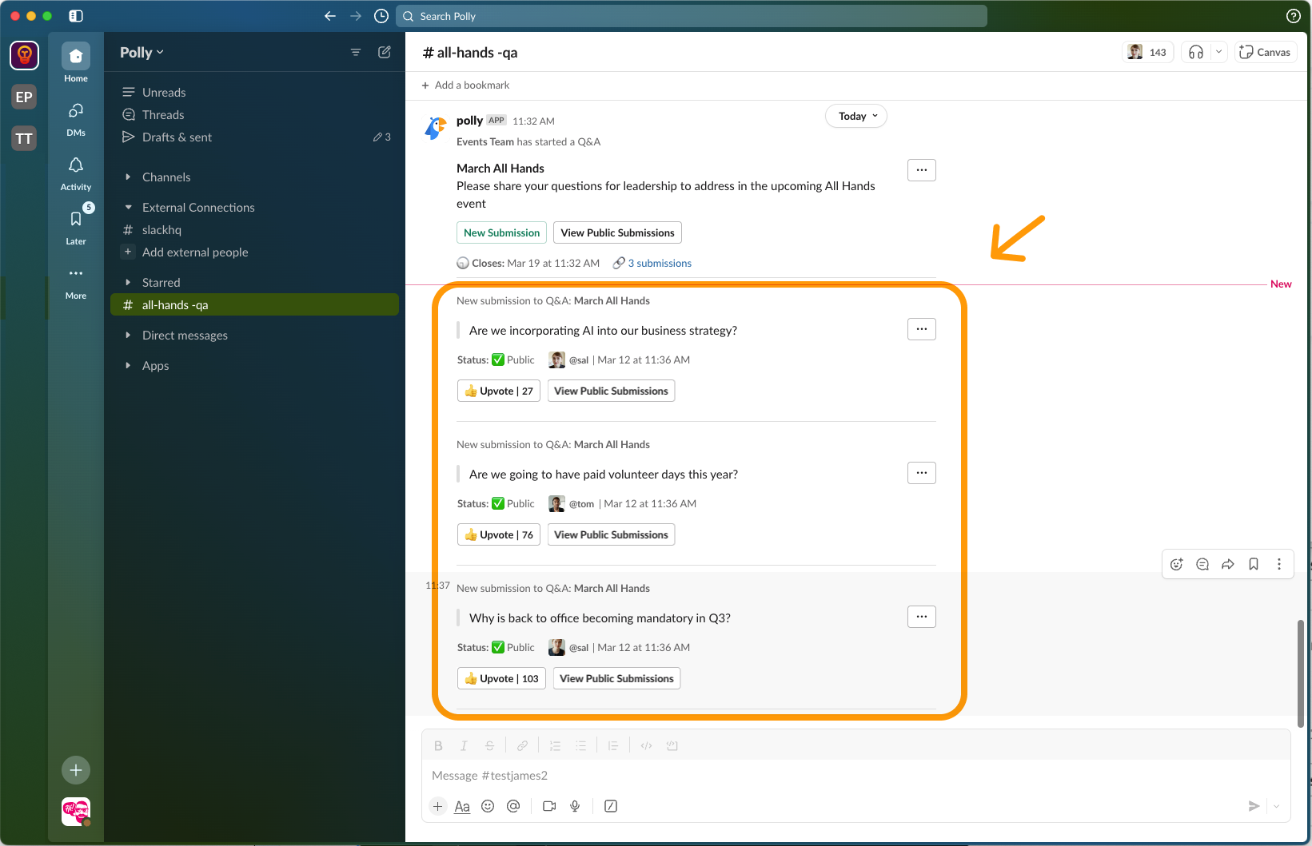Image resolution: width=1312 pixels, height=846 pixels.
Task: Click the create new plus button at bottom left
Action: click(76, 770)
